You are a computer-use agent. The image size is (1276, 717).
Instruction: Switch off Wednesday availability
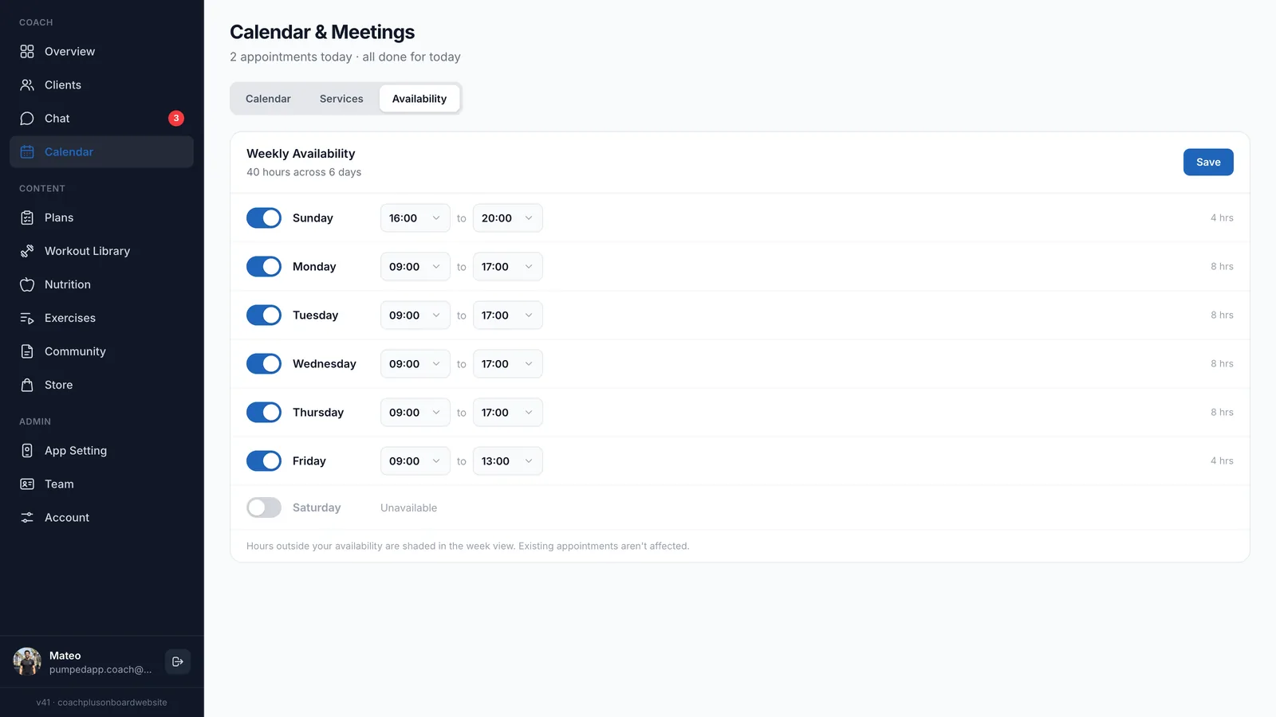point(264,364)
